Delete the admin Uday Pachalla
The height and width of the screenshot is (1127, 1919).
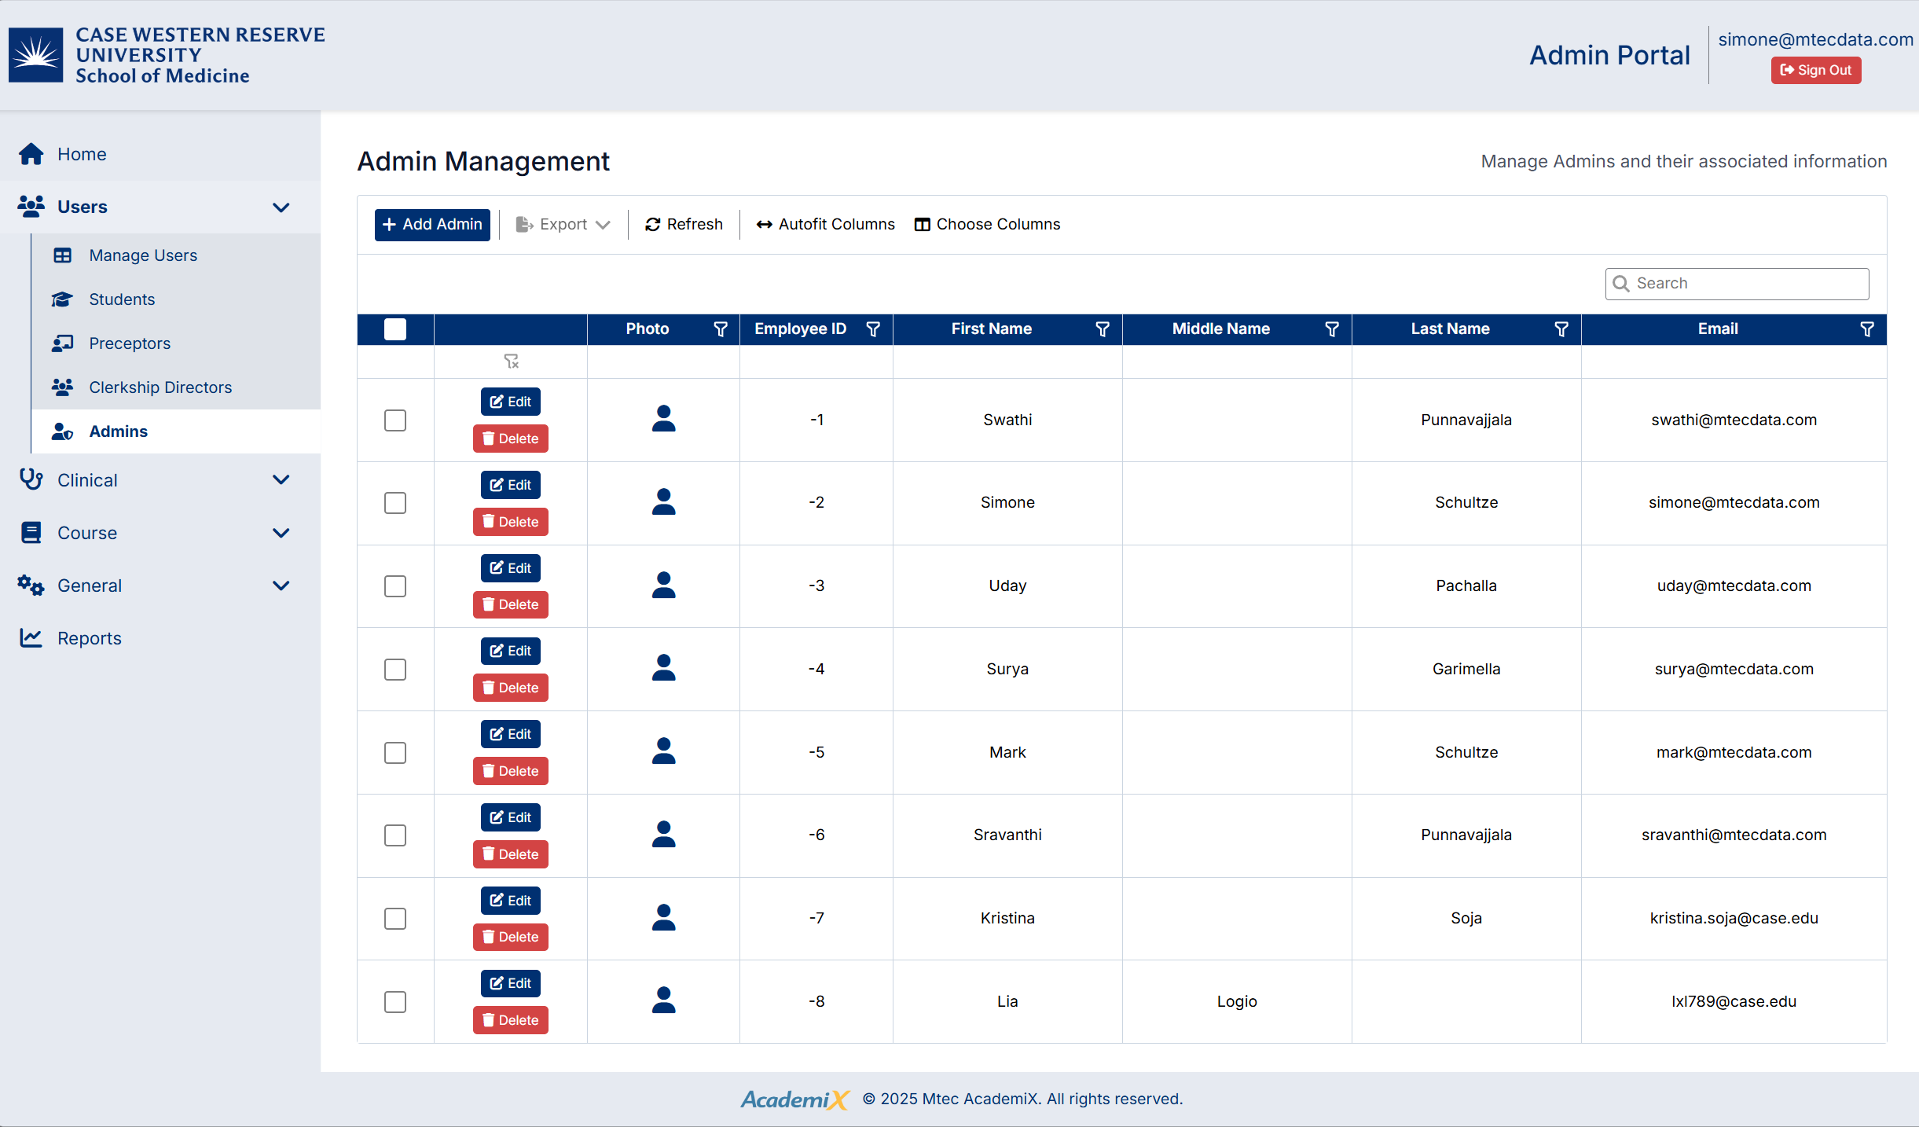[x=510, y=605]
